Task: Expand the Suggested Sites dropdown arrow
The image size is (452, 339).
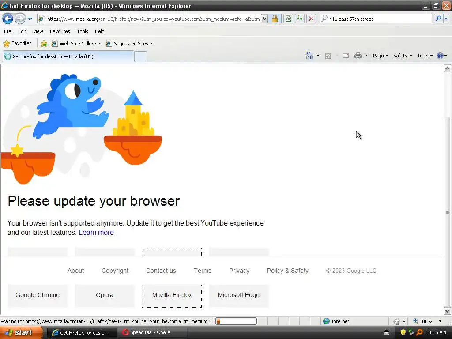Action: [152, 44]
